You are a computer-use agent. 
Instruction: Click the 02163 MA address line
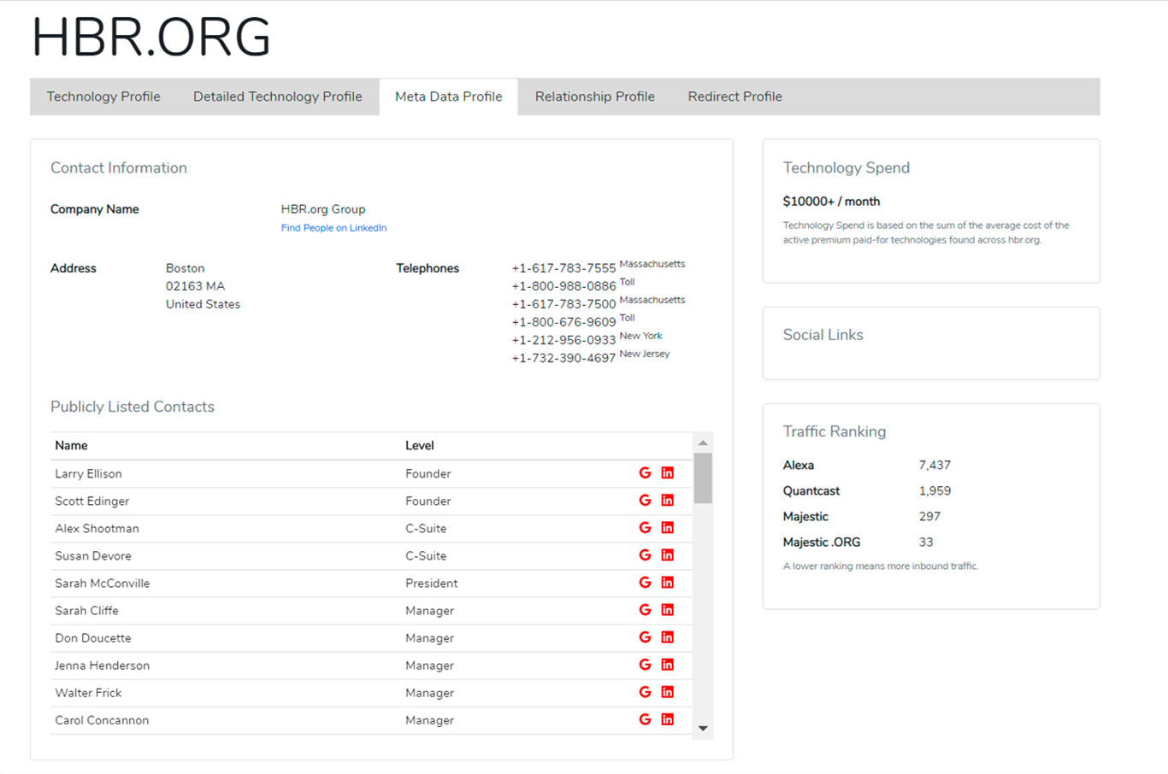(x=196, y=286)
